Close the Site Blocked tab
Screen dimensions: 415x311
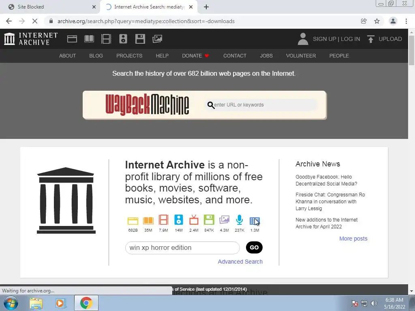coord(94,7)
